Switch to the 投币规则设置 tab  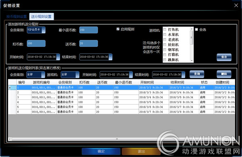coord(17,17)
